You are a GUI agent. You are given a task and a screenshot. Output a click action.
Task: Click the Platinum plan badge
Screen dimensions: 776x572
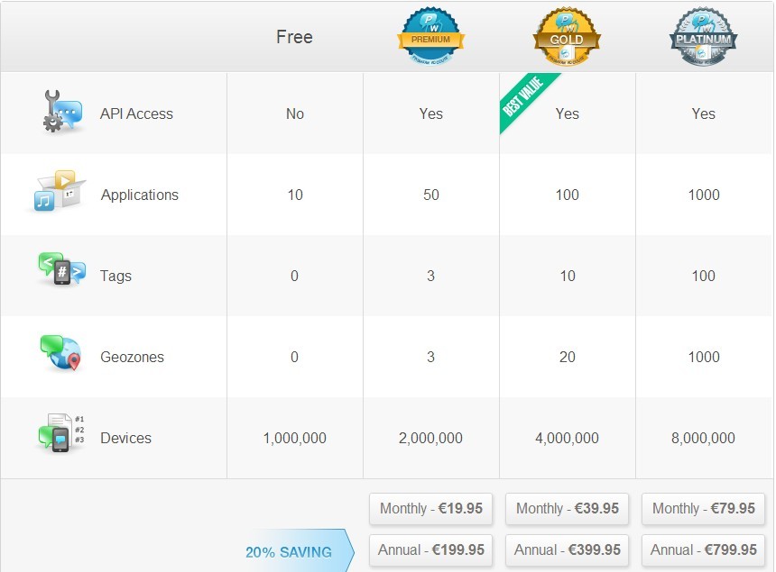click(703, 37)
